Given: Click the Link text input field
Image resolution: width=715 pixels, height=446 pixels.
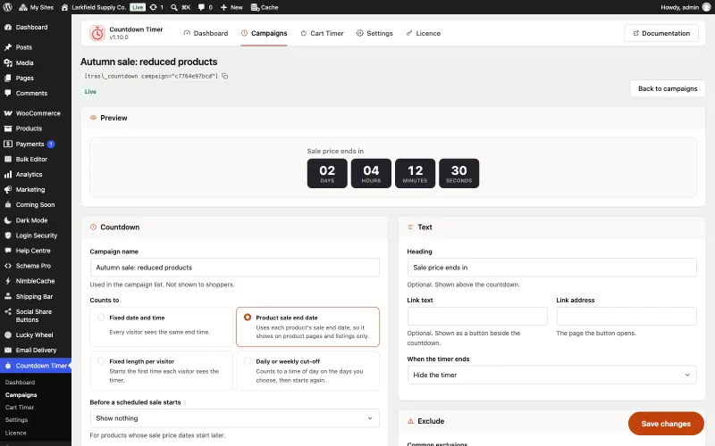Looking at the screenshot, I should click(x=477, y=317).
